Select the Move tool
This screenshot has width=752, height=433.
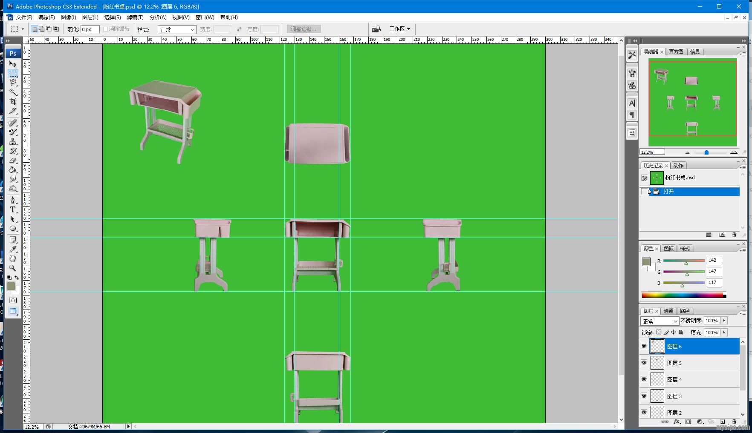click(13, 64)
